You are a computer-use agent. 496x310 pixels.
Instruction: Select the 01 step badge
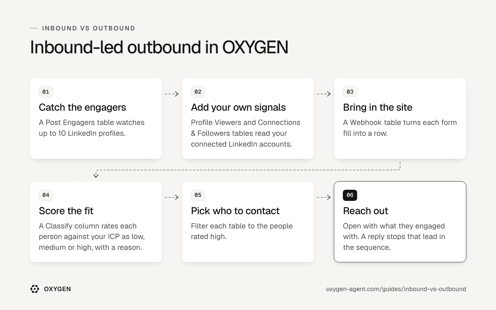click(46, 92)
